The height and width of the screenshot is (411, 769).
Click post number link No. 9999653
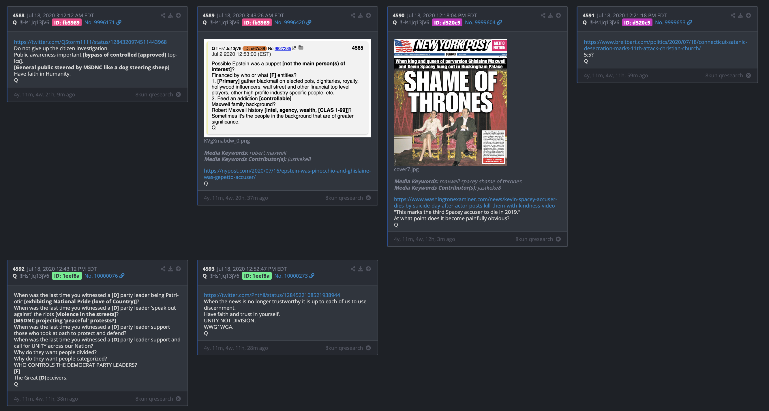tap(670, 23)
